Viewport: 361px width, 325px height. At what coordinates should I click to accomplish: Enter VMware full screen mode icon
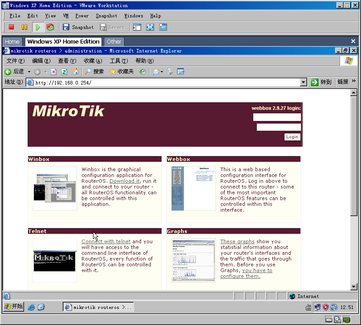[x=150, y=27]
